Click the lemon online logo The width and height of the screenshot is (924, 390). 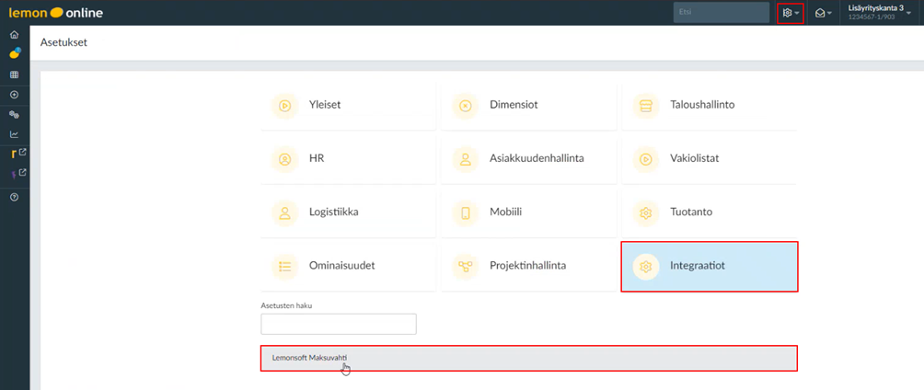click(x=55, y=13)
